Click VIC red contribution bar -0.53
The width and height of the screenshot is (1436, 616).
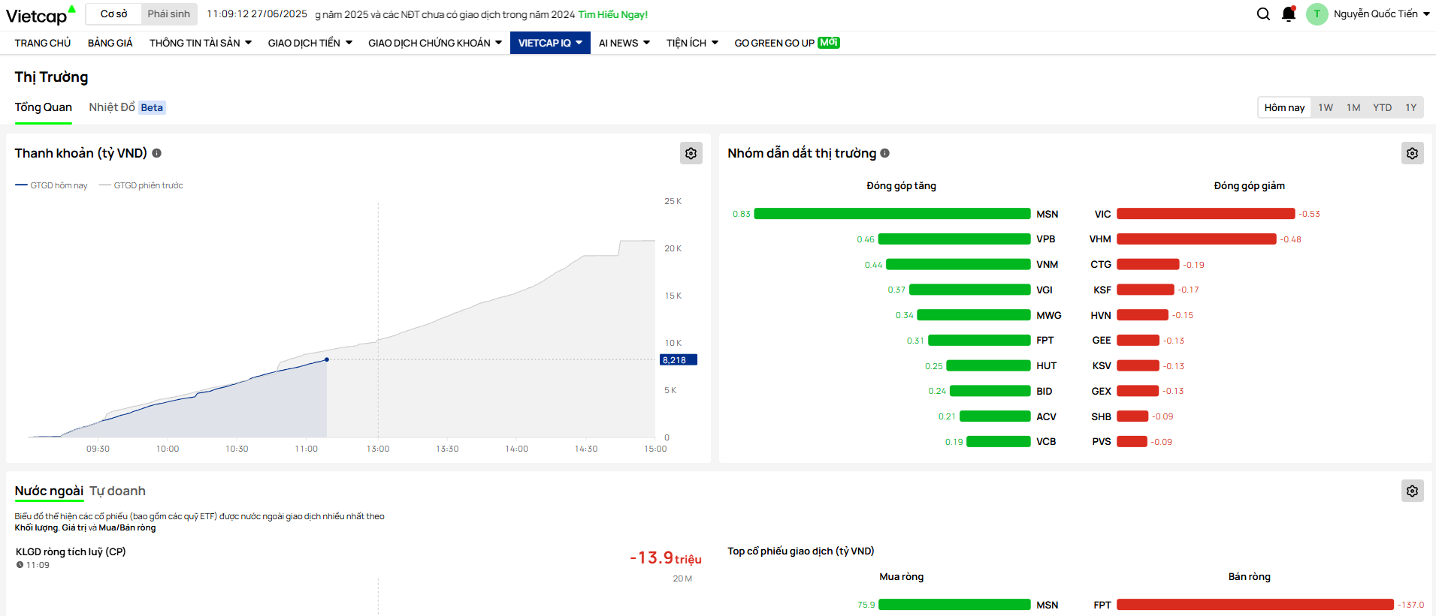click(x=1206, y=214)
